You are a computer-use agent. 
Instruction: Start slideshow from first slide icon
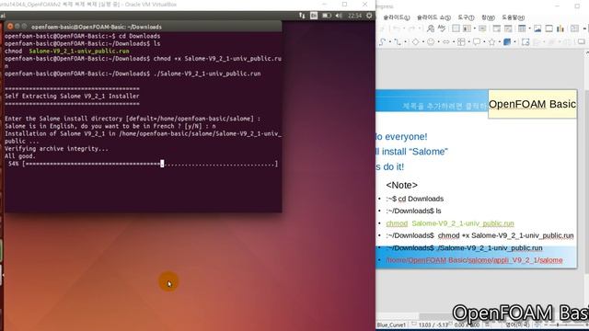point(497,29)
